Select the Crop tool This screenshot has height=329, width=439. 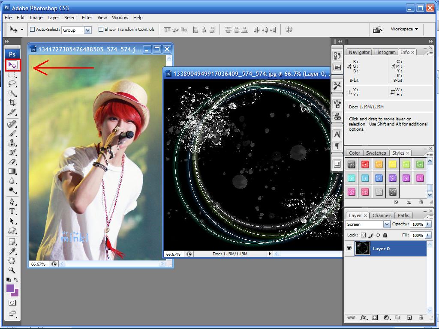click(x=12, y=103)
